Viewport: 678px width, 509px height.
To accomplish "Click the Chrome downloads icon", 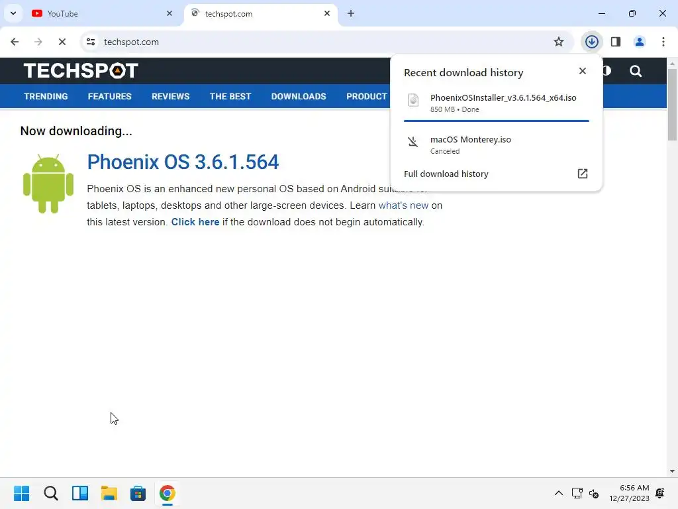I will click(x=591, y=42).
